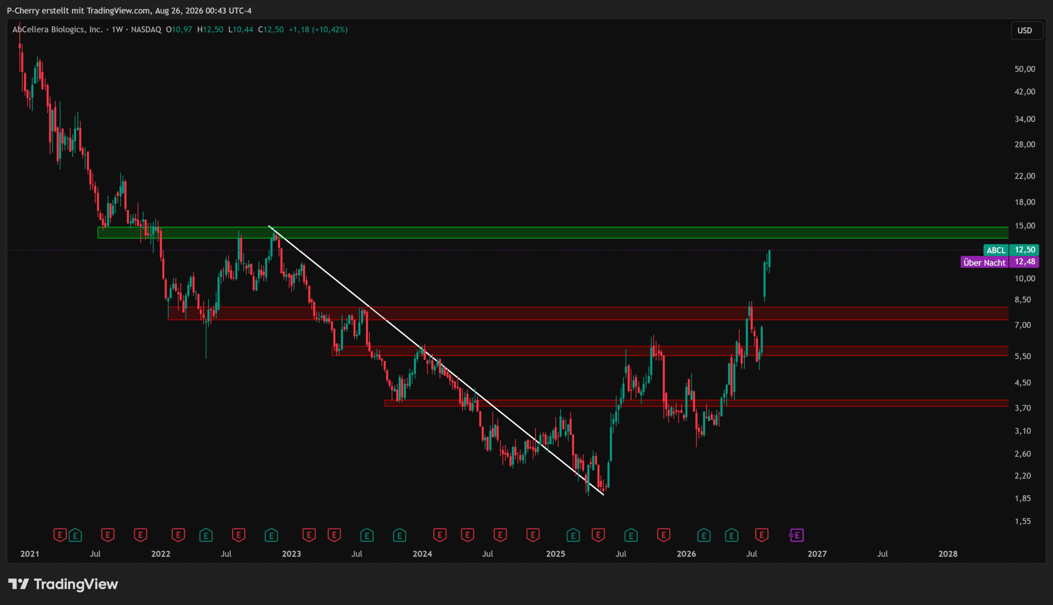The height and width of the screenshot is (605, 1053).
Task: Click the green earnings marker nearest the 2025 label
Action: tap(573, 535)
